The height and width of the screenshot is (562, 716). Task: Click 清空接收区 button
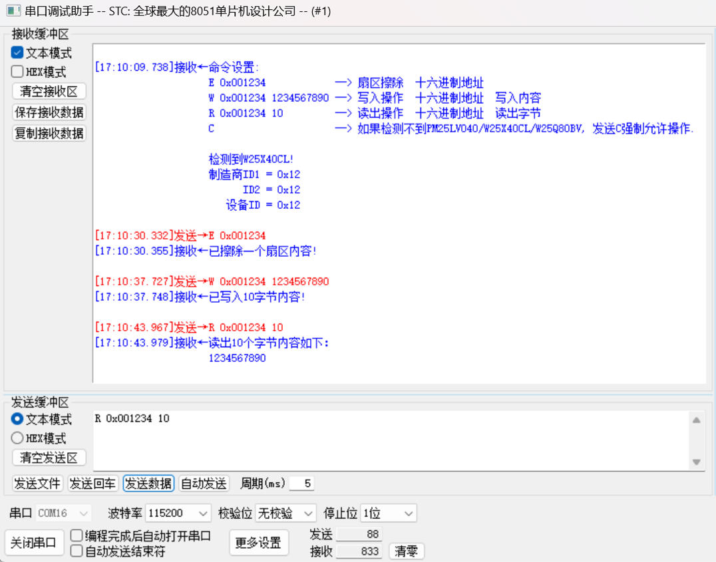click(49, 91)
